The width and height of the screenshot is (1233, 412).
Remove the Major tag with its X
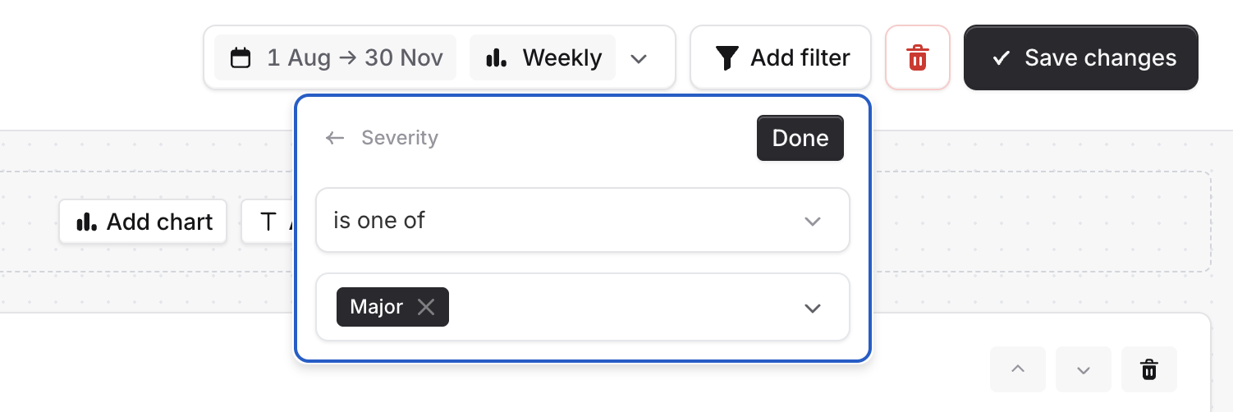(425, 307)
